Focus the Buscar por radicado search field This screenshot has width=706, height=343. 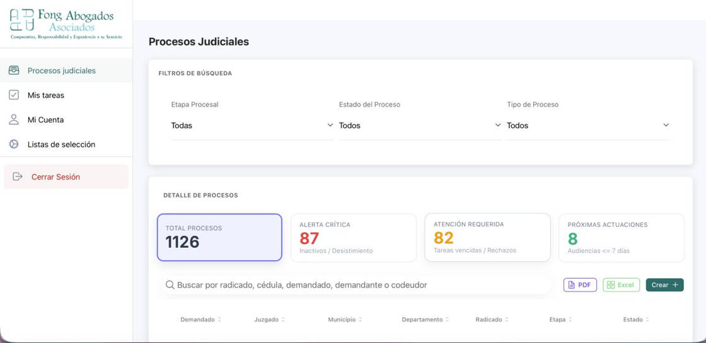pos(356,285)
